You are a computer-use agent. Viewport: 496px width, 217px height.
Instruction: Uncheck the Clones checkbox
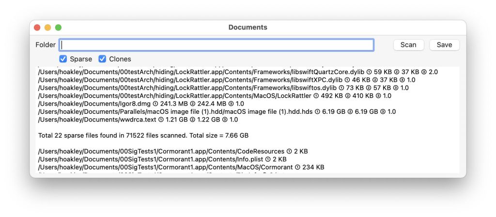[x=102, y=59]
